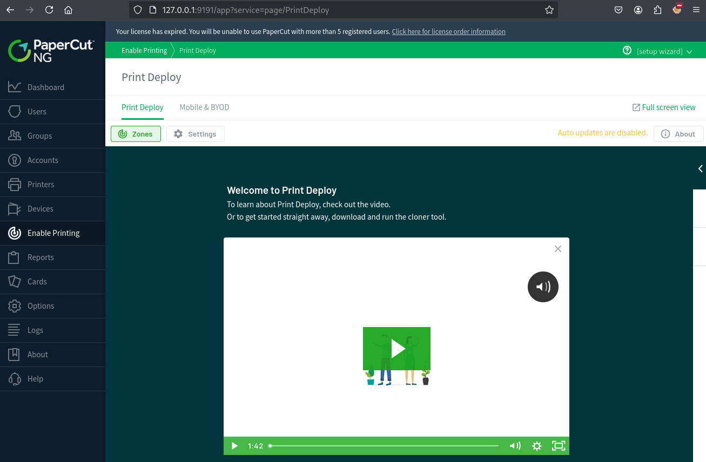Click the PaperCut NG logo

click(x=51, y=50)
